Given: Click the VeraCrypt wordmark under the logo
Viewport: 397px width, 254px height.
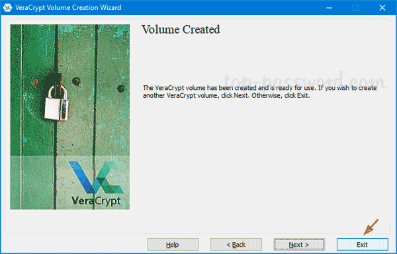Looking at the screenshot, I should pyautogui.click(x=96, y=201).
